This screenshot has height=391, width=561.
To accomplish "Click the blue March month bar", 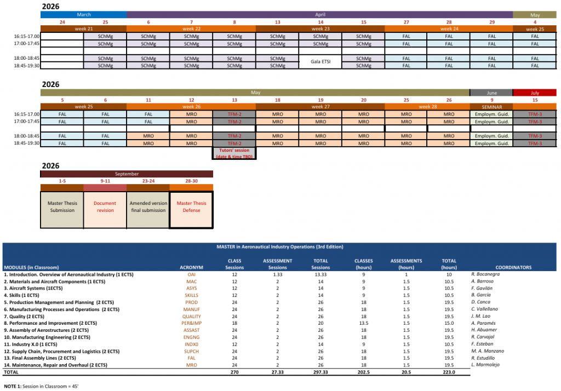I will (83, 15).
